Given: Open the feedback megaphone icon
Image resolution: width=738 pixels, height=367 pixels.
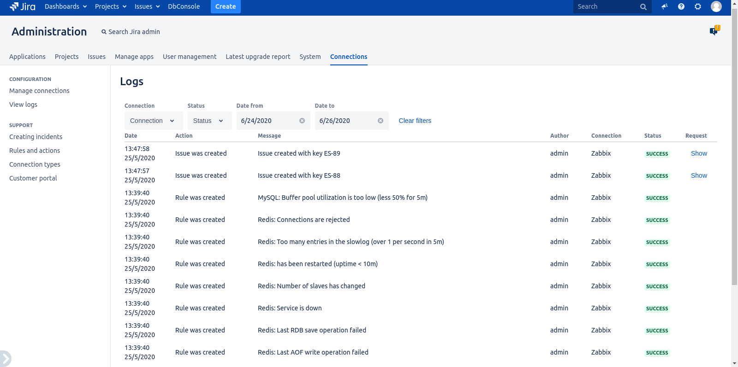Looking at the screenshot, I should [665, 6].
